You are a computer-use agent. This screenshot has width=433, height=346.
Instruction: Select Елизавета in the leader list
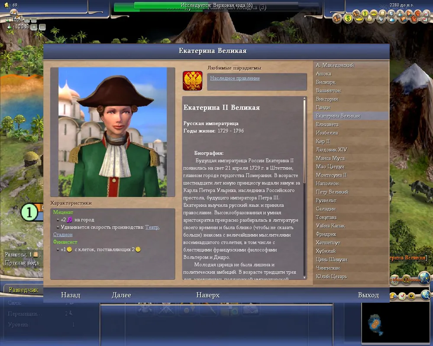[351, 125]
